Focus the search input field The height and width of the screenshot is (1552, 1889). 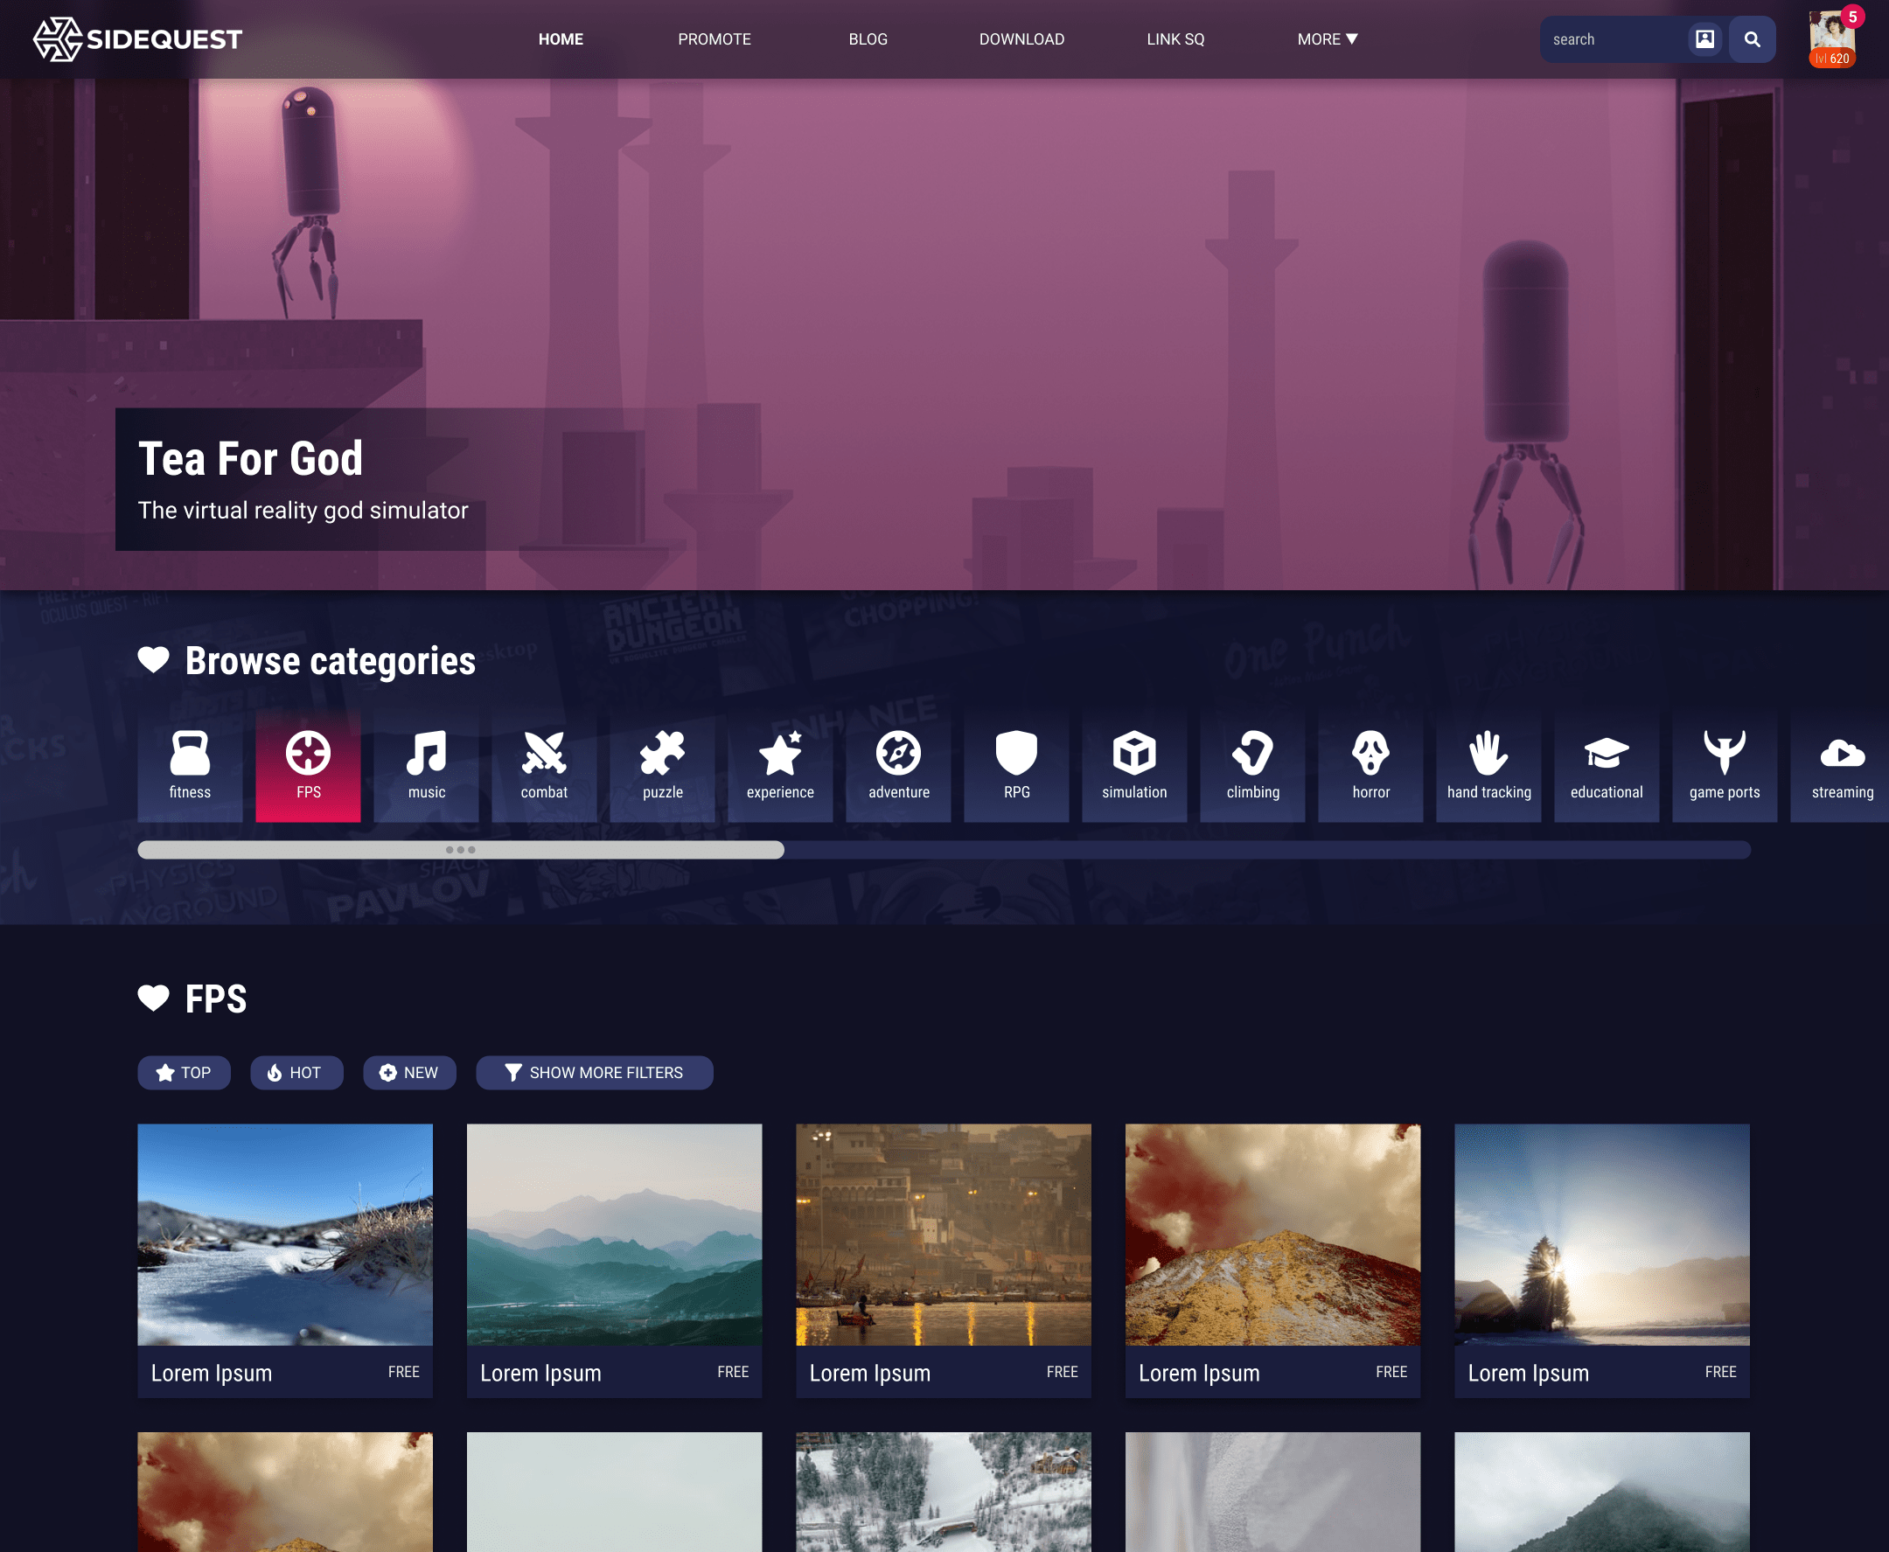click(1616, 39)
